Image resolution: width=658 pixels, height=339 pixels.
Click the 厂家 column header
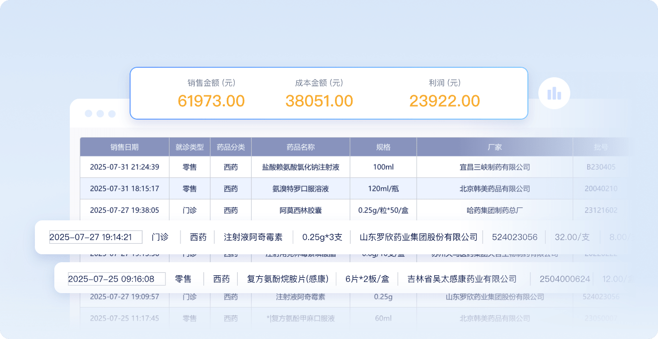[x=494, y=147]
